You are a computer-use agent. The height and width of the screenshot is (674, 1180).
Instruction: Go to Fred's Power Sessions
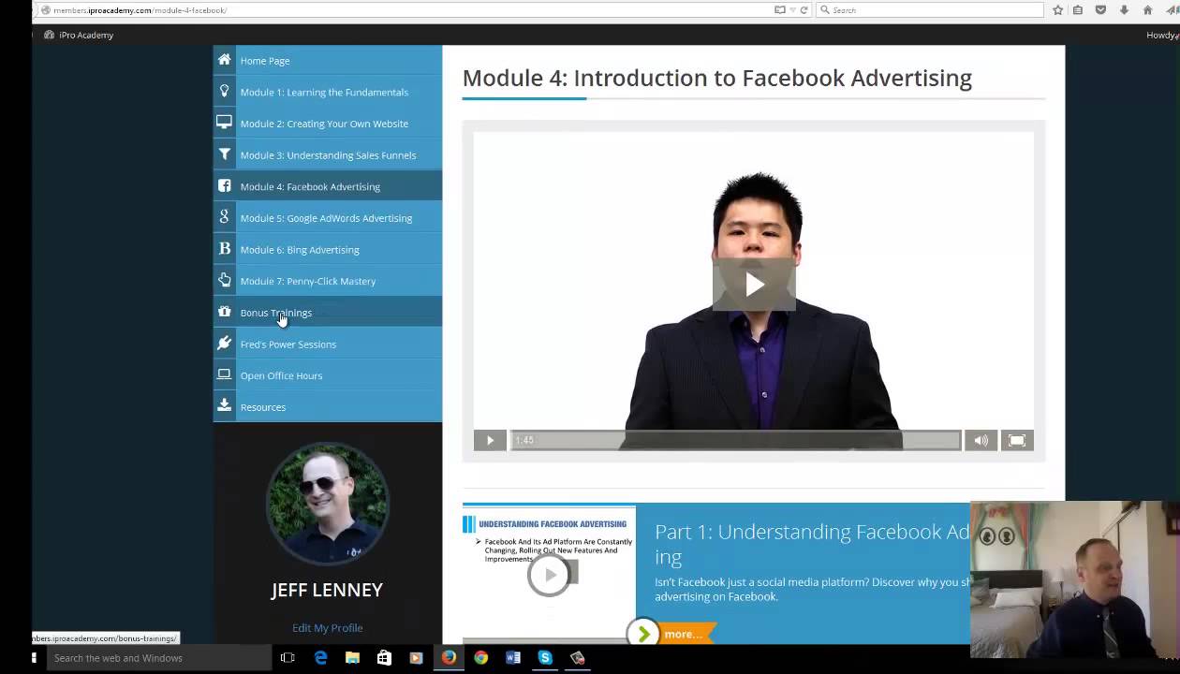[x=328, y=344]
